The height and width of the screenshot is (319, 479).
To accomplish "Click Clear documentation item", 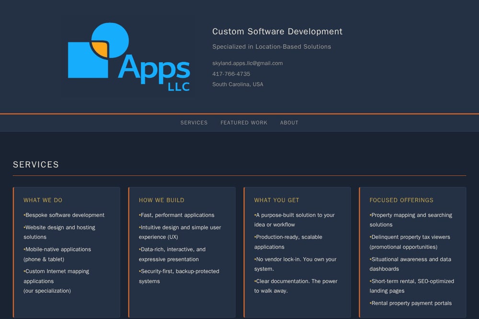I will (x=296, y=286).
